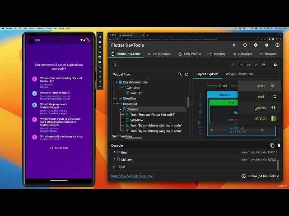Choose 'end' cross axis alignment option
Screen dimensions: 289x216
tap(259, 97)
